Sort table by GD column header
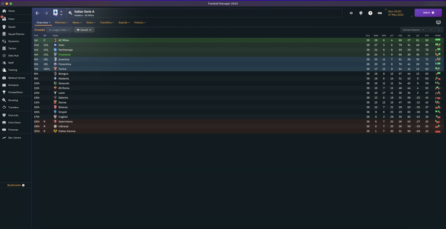This screenshot has width=446, height=229. click(x=417, y=36)
